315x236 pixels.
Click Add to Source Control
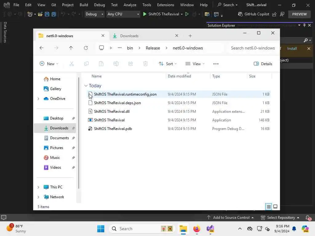[230, 218]
